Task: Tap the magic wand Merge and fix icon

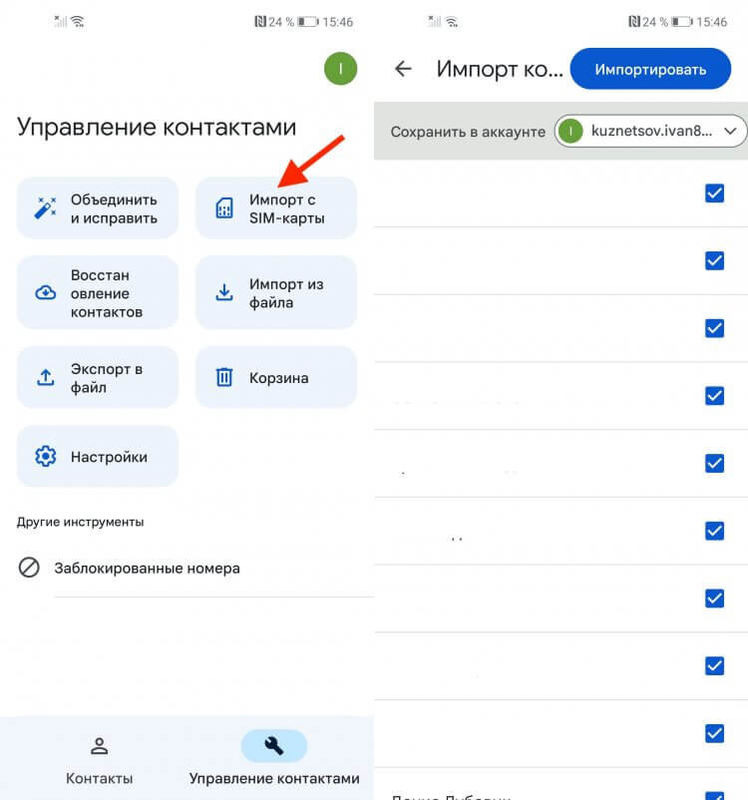Action: (x=45, y=208)
